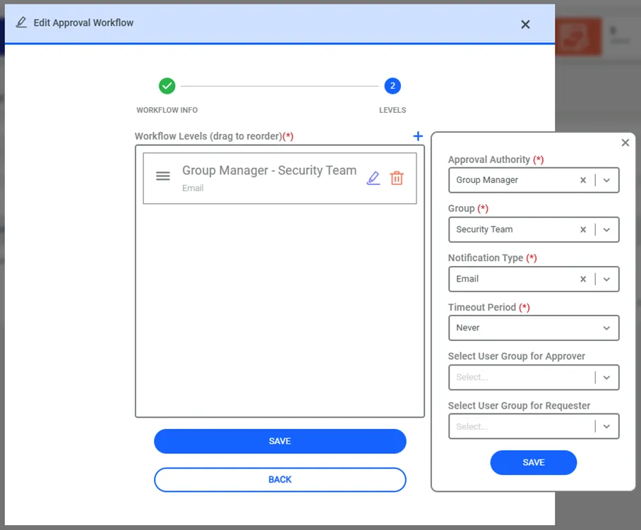641x530 pixels.
Task: Select the Levels step number 2
Action: tap(393, 86)
